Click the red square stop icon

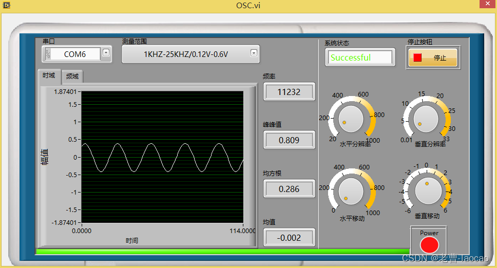(x=417, y=58)
